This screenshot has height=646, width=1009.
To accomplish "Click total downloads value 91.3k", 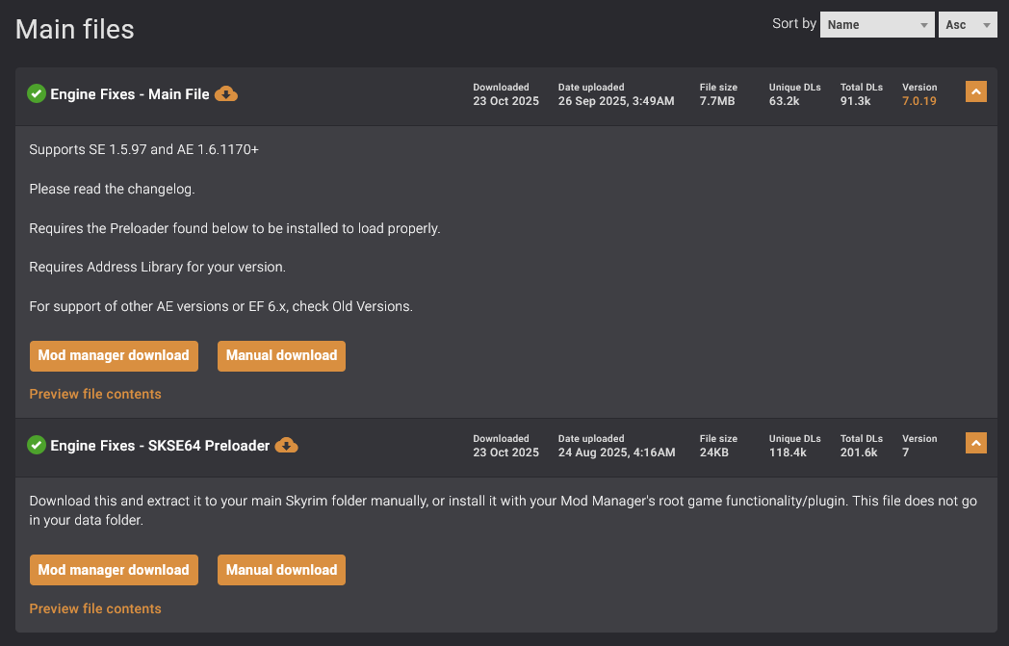I will 855,101.
